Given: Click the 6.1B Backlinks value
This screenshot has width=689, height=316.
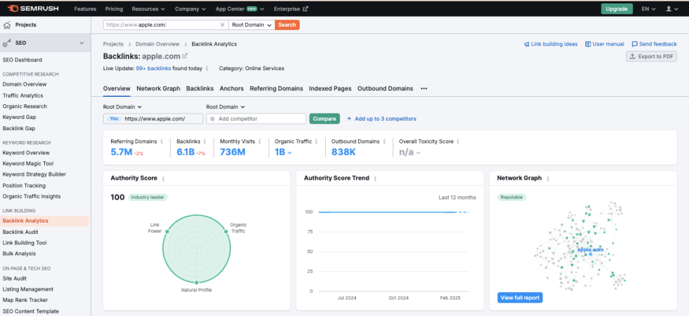Looking at the screenshot, I should pyautogui.click(x=187, y=152).
